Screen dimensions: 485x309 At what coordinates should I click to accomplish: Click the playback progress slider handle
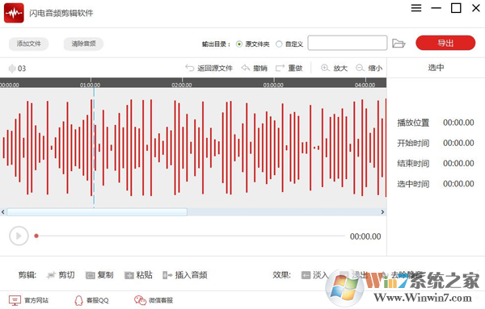point(36,236)
